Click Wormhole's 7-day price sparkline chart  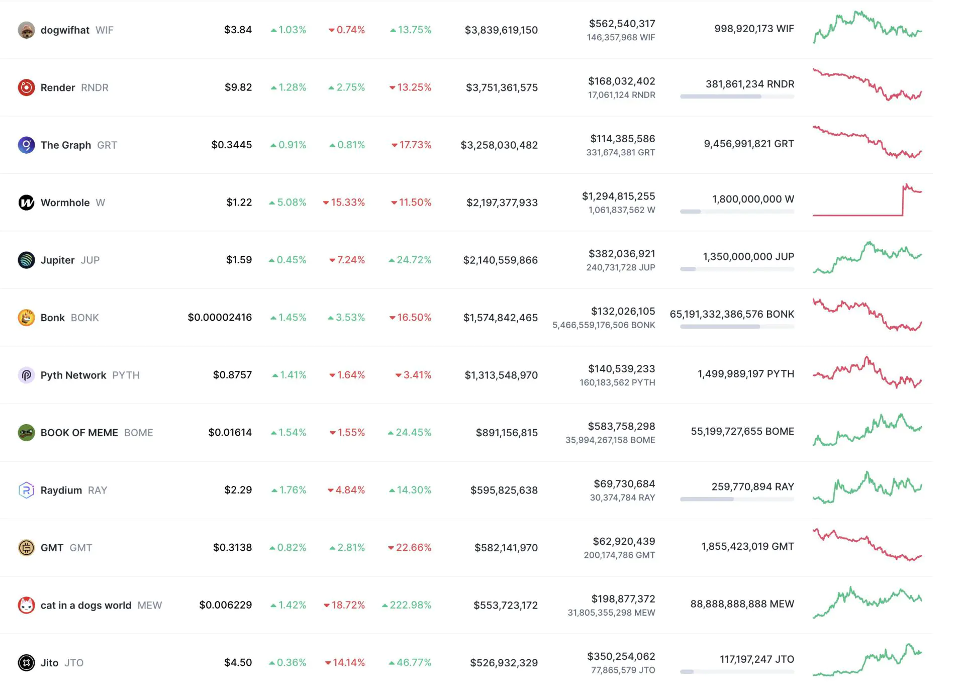(x=867, y=201)
